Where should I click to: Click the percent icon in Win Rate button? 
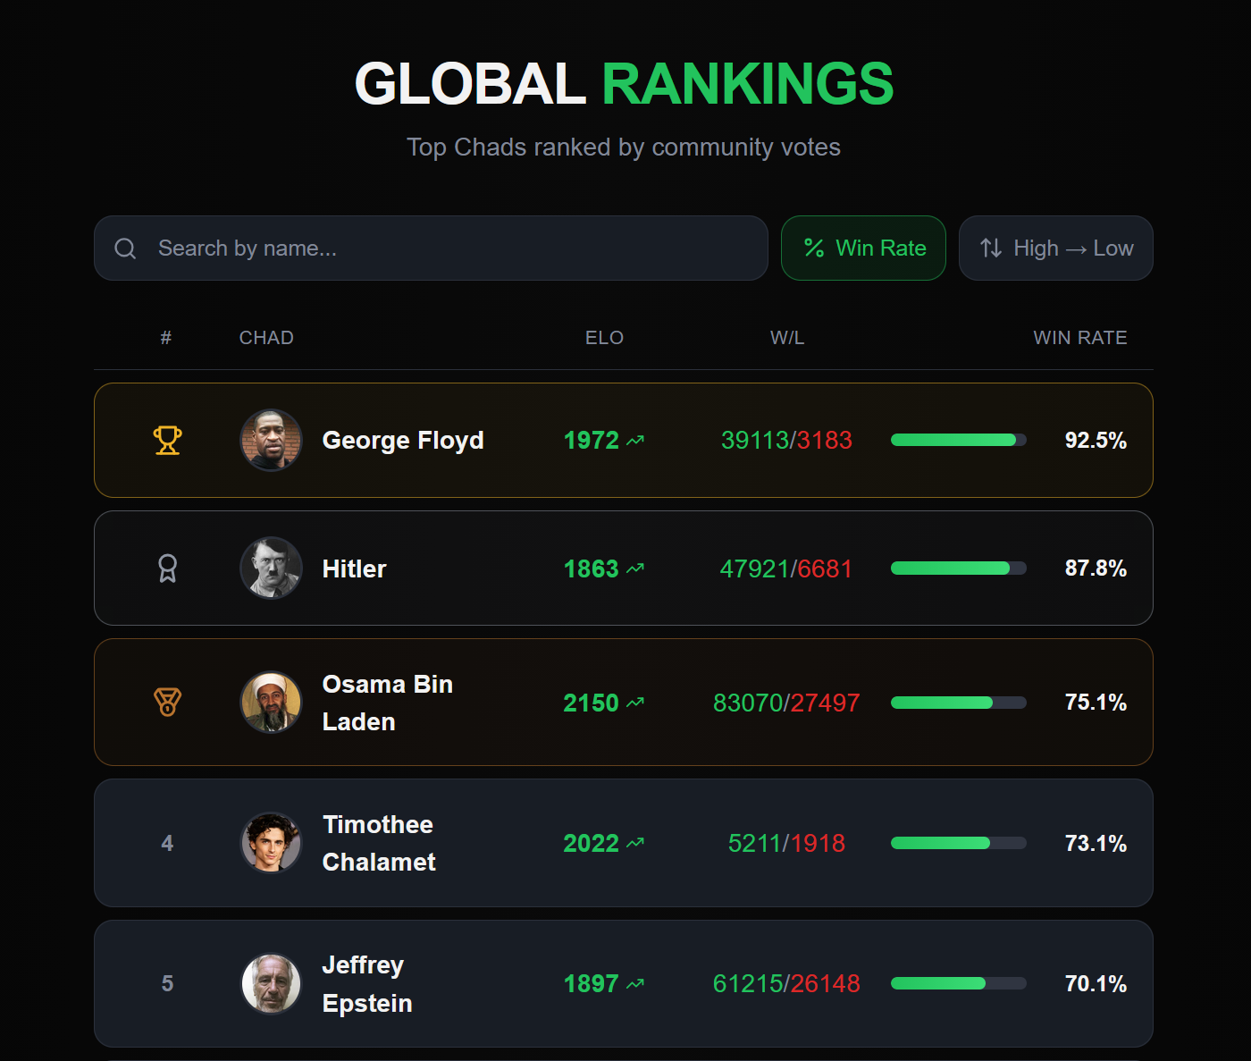[814, 248]
